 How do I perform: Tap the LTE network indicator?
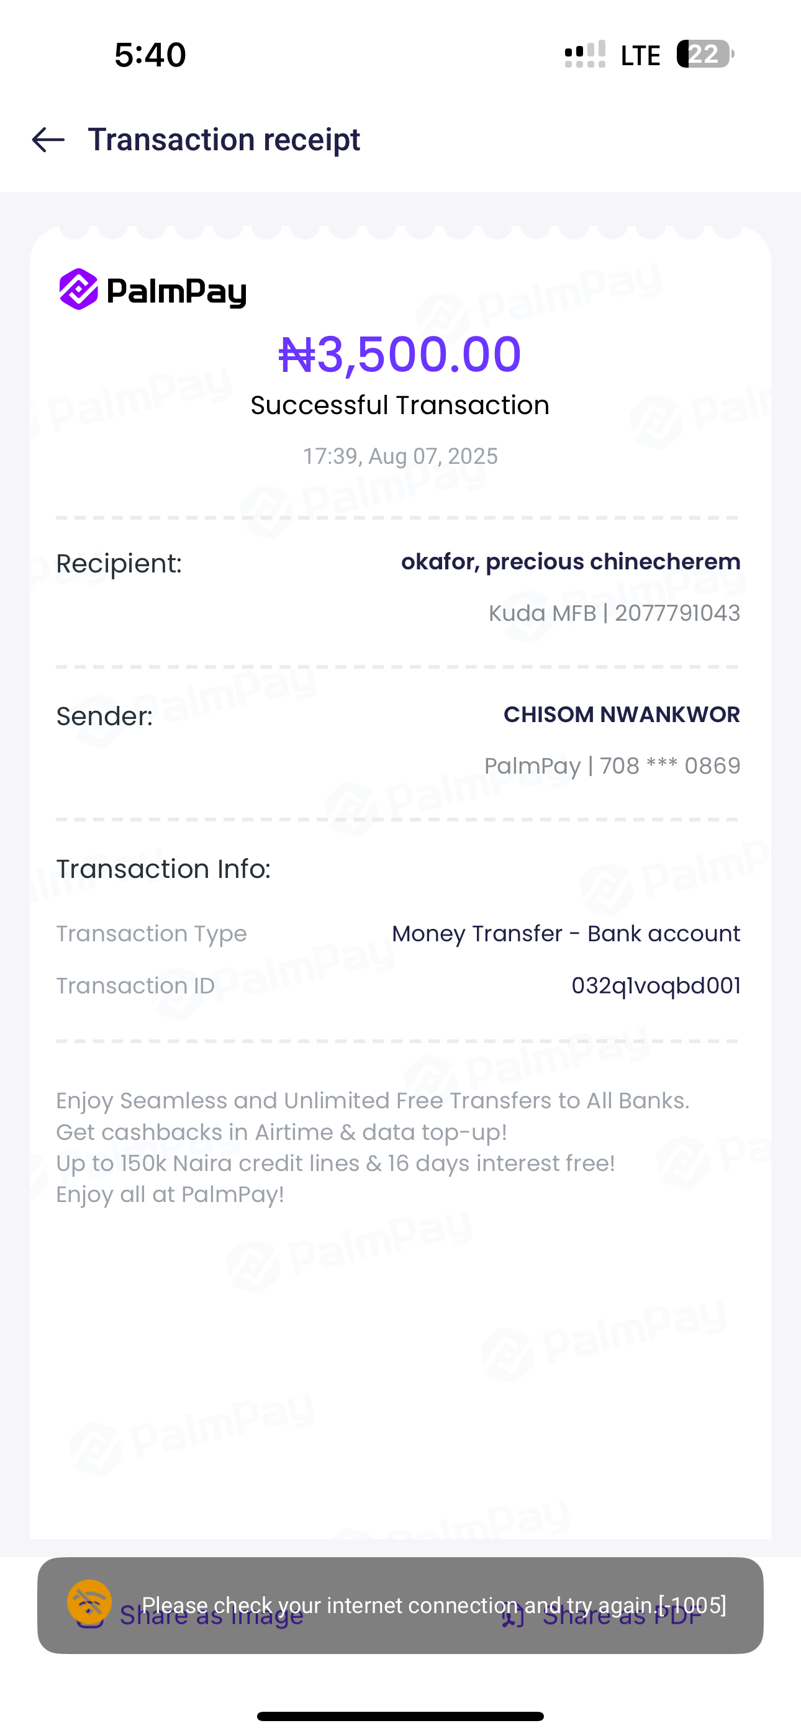tap(640, 55)
